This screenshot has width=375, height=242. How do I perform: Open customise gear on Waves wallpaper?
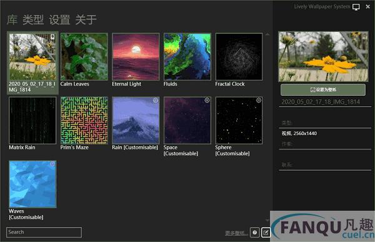52,164
